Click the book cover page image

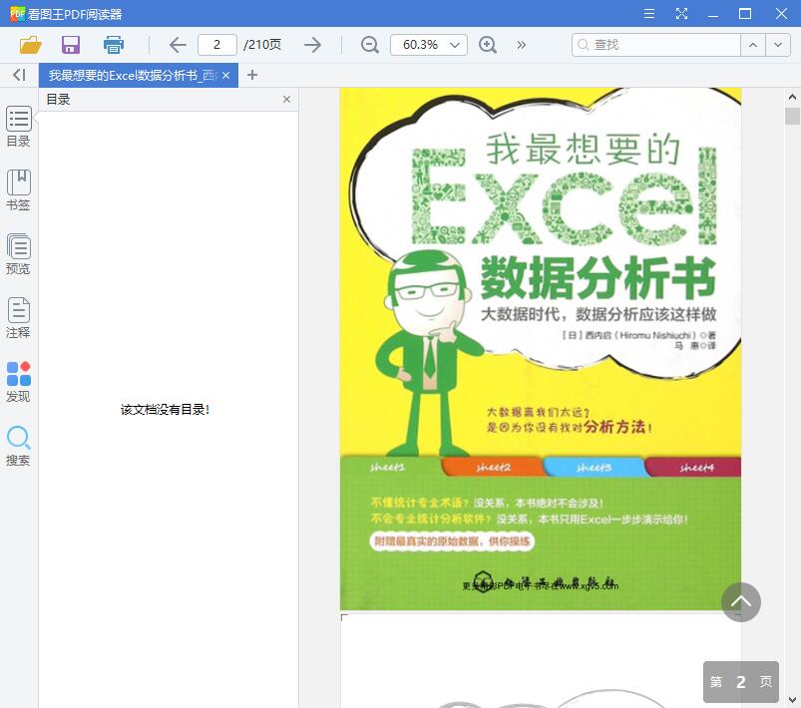(x=541, y=349)
